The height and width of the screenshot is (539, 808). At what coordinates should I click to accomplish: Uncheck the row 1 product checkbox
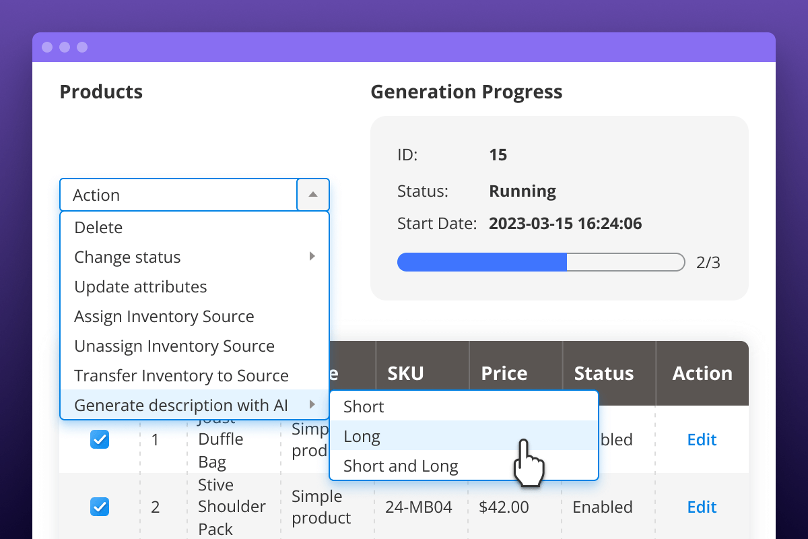[x=100, y=440]
